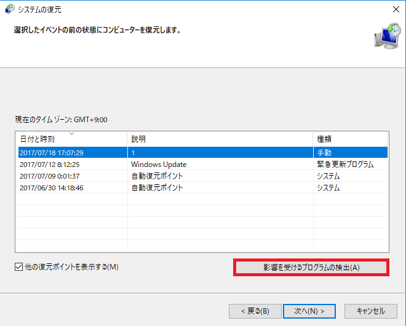The height and width of the screenshot is (326, 406).
Task: Click description "1" in the selected row
Action: pyautogui.click(x=133, y=153)
